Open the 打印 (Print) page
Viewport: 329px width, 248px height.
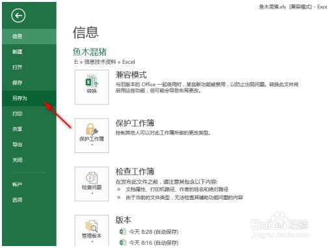[x=29, y=114]
